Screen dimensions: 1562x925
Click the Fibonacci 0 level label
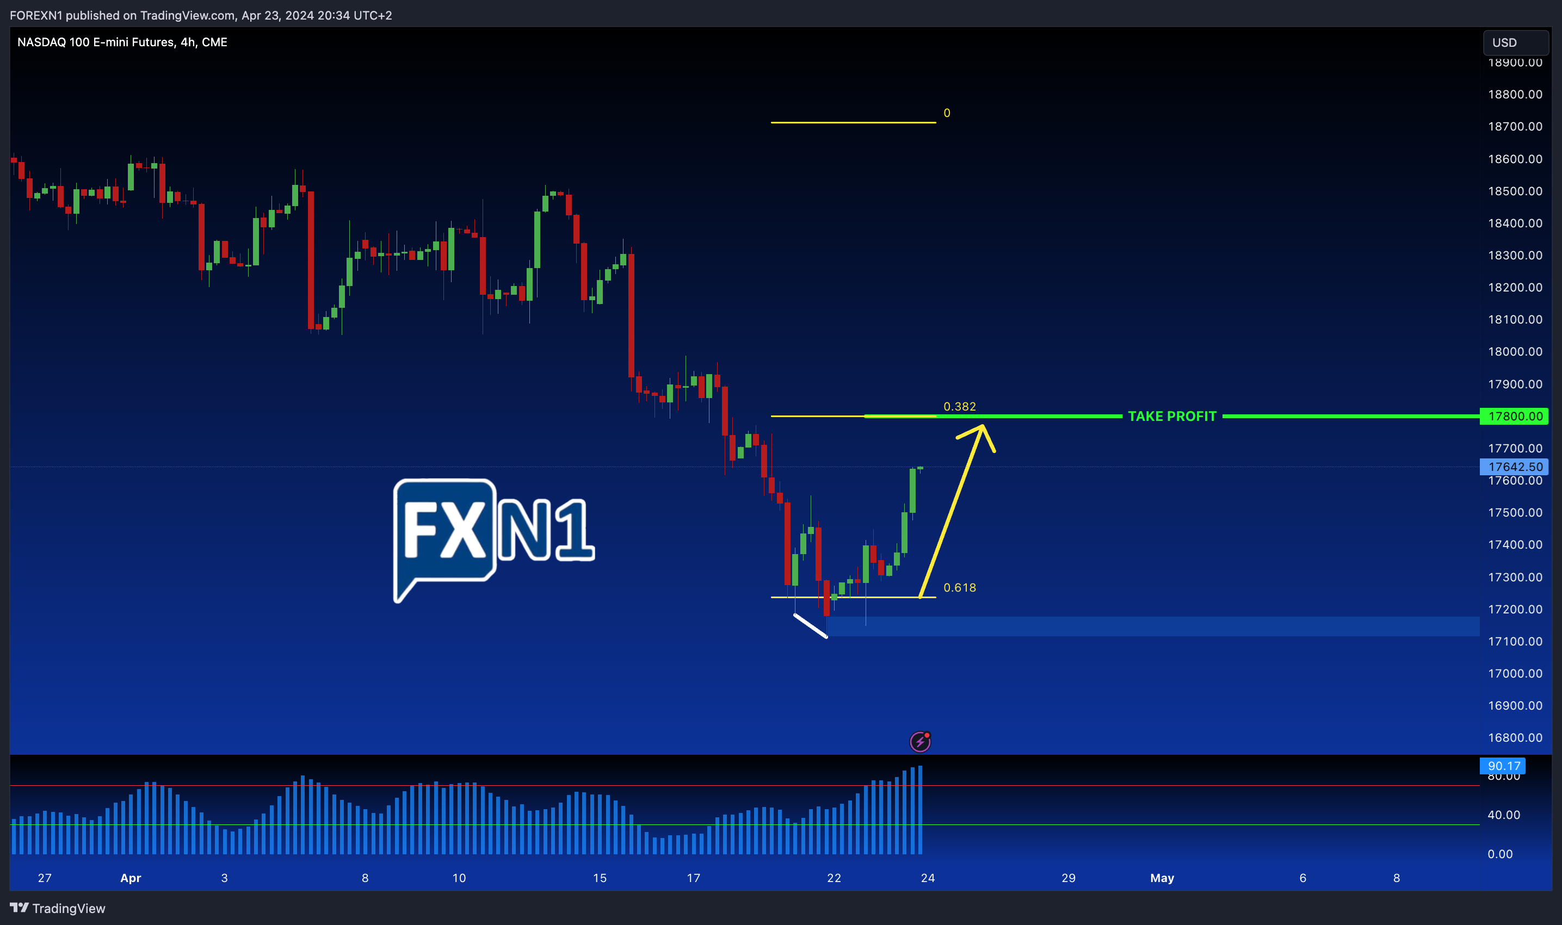pyautogui.click(x=947, y=113)
